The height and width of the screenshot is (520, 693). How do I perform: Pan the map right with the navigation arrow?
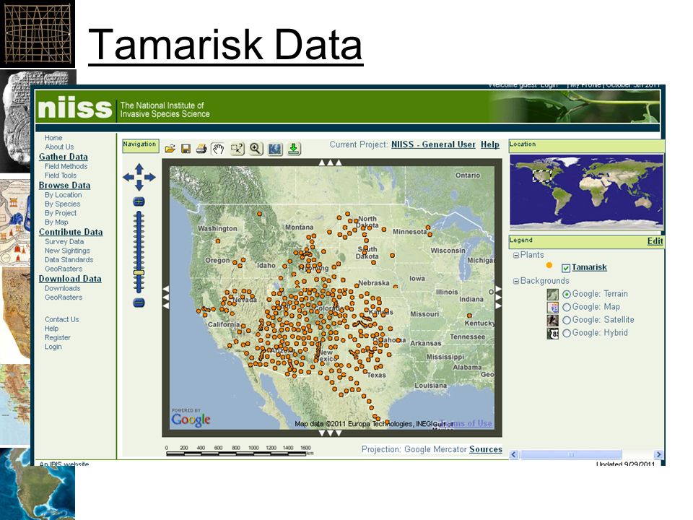[x=150, y=178]
